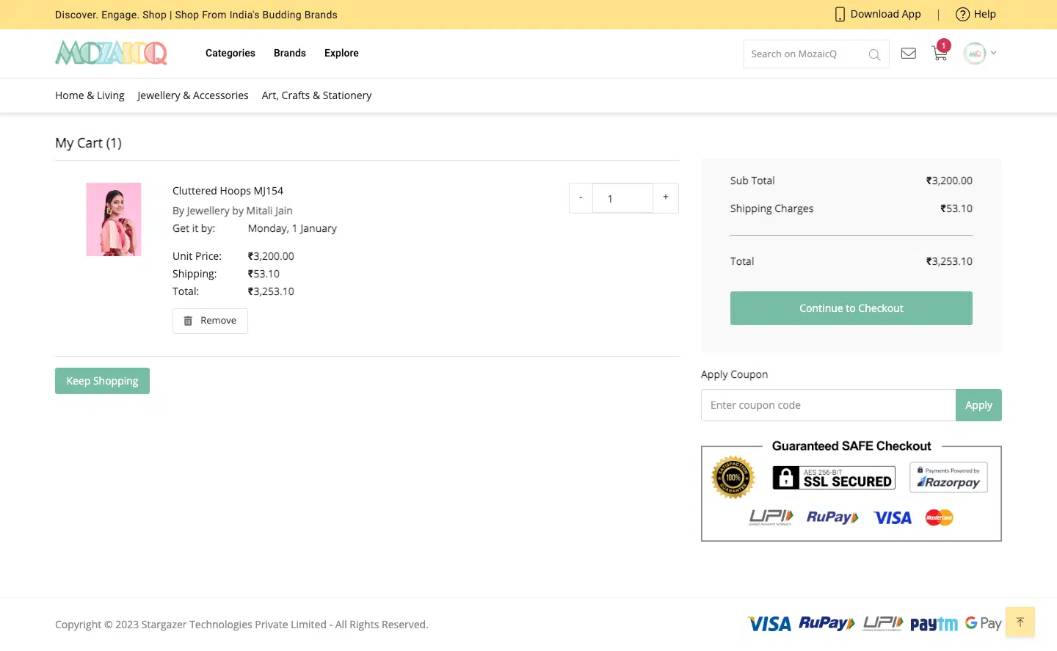The image size is (1057, 651).
Task: Open the Categories menu
Action: pos(230,53)
